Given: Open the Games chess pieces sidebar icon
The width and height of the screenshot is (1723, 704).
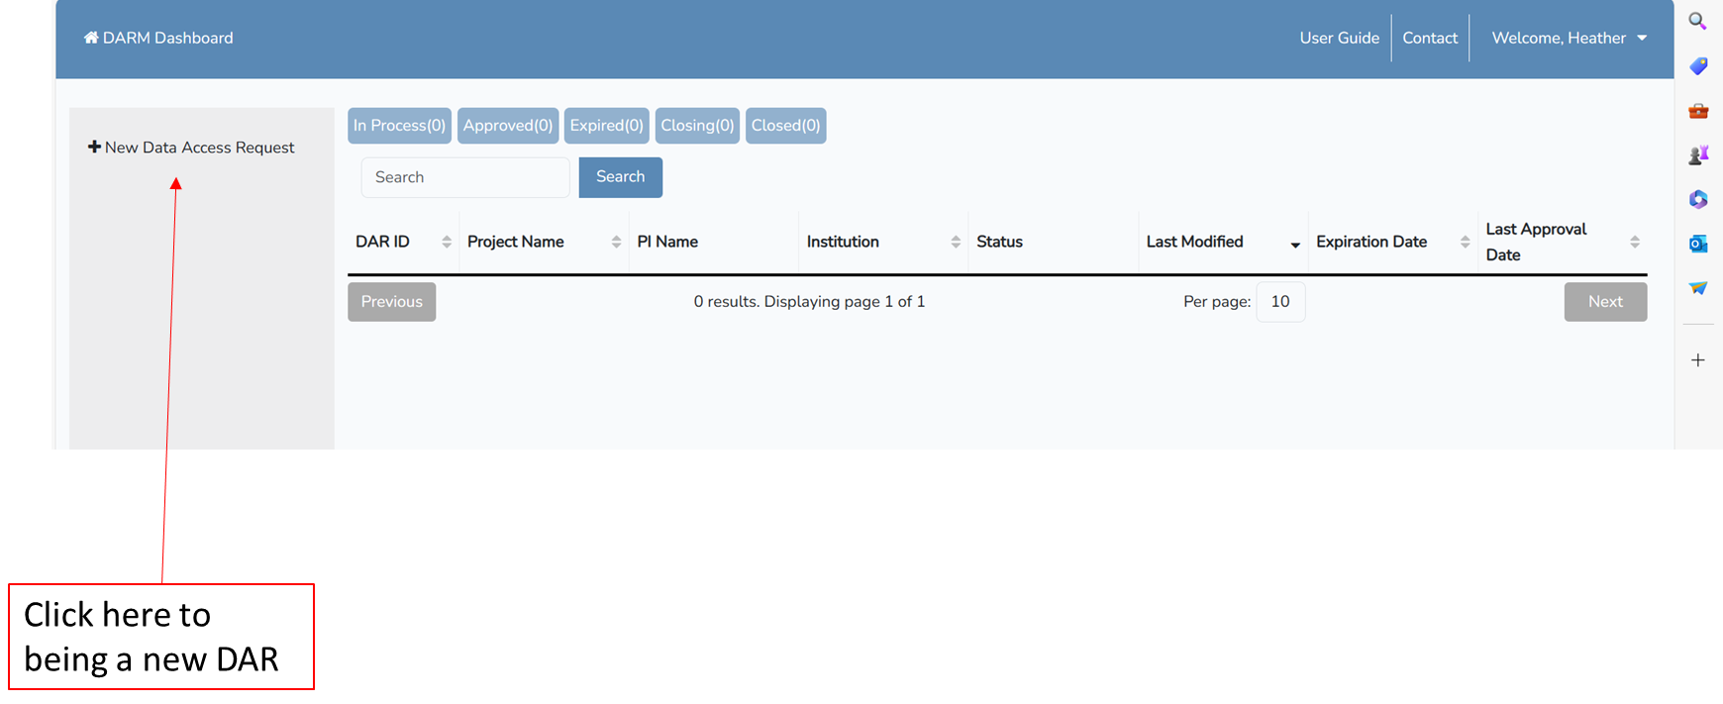Looking at the screenshot, I should (1697, 155).
